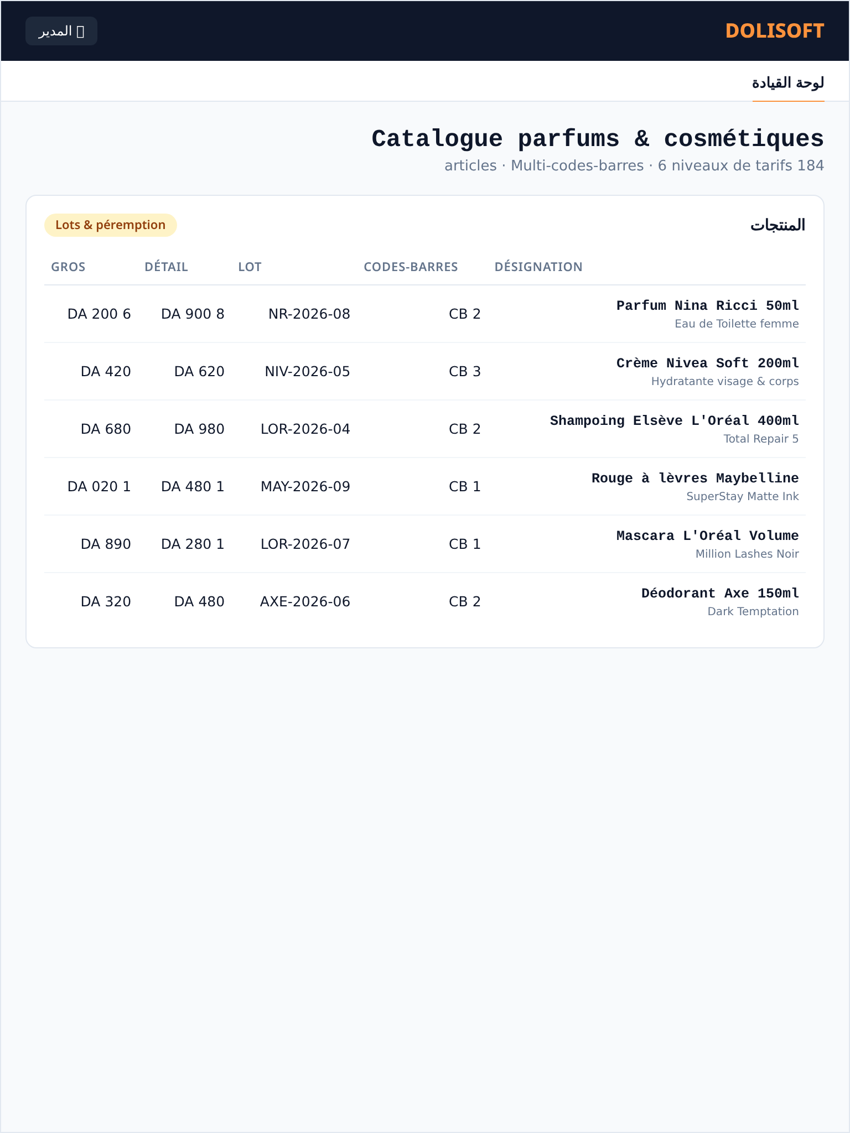Switch to the لوحة القيادة tab
This screenshot has height=1133, width=850.
tap(788, 83)
